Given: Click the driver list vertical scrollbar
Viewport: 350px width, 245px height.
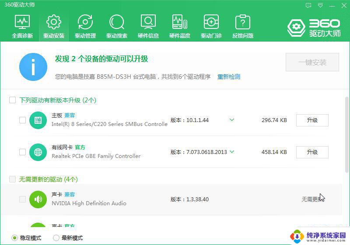Looking at the screenshot, I should (346, 135).
